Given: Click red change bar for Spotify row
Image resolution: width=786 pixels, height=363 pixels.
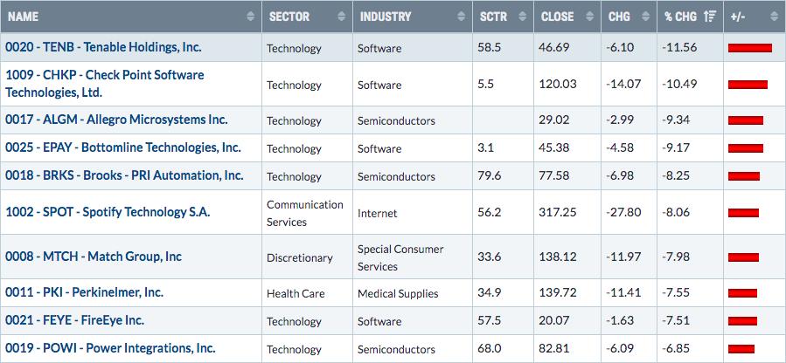Looking at the screenshot, I should click(x=743, y=212).
